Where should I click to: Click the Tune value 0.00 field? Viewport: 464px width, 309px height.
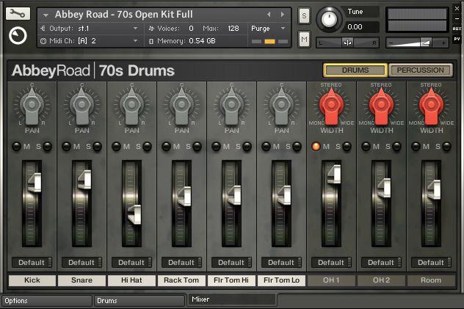click(362, 27)
